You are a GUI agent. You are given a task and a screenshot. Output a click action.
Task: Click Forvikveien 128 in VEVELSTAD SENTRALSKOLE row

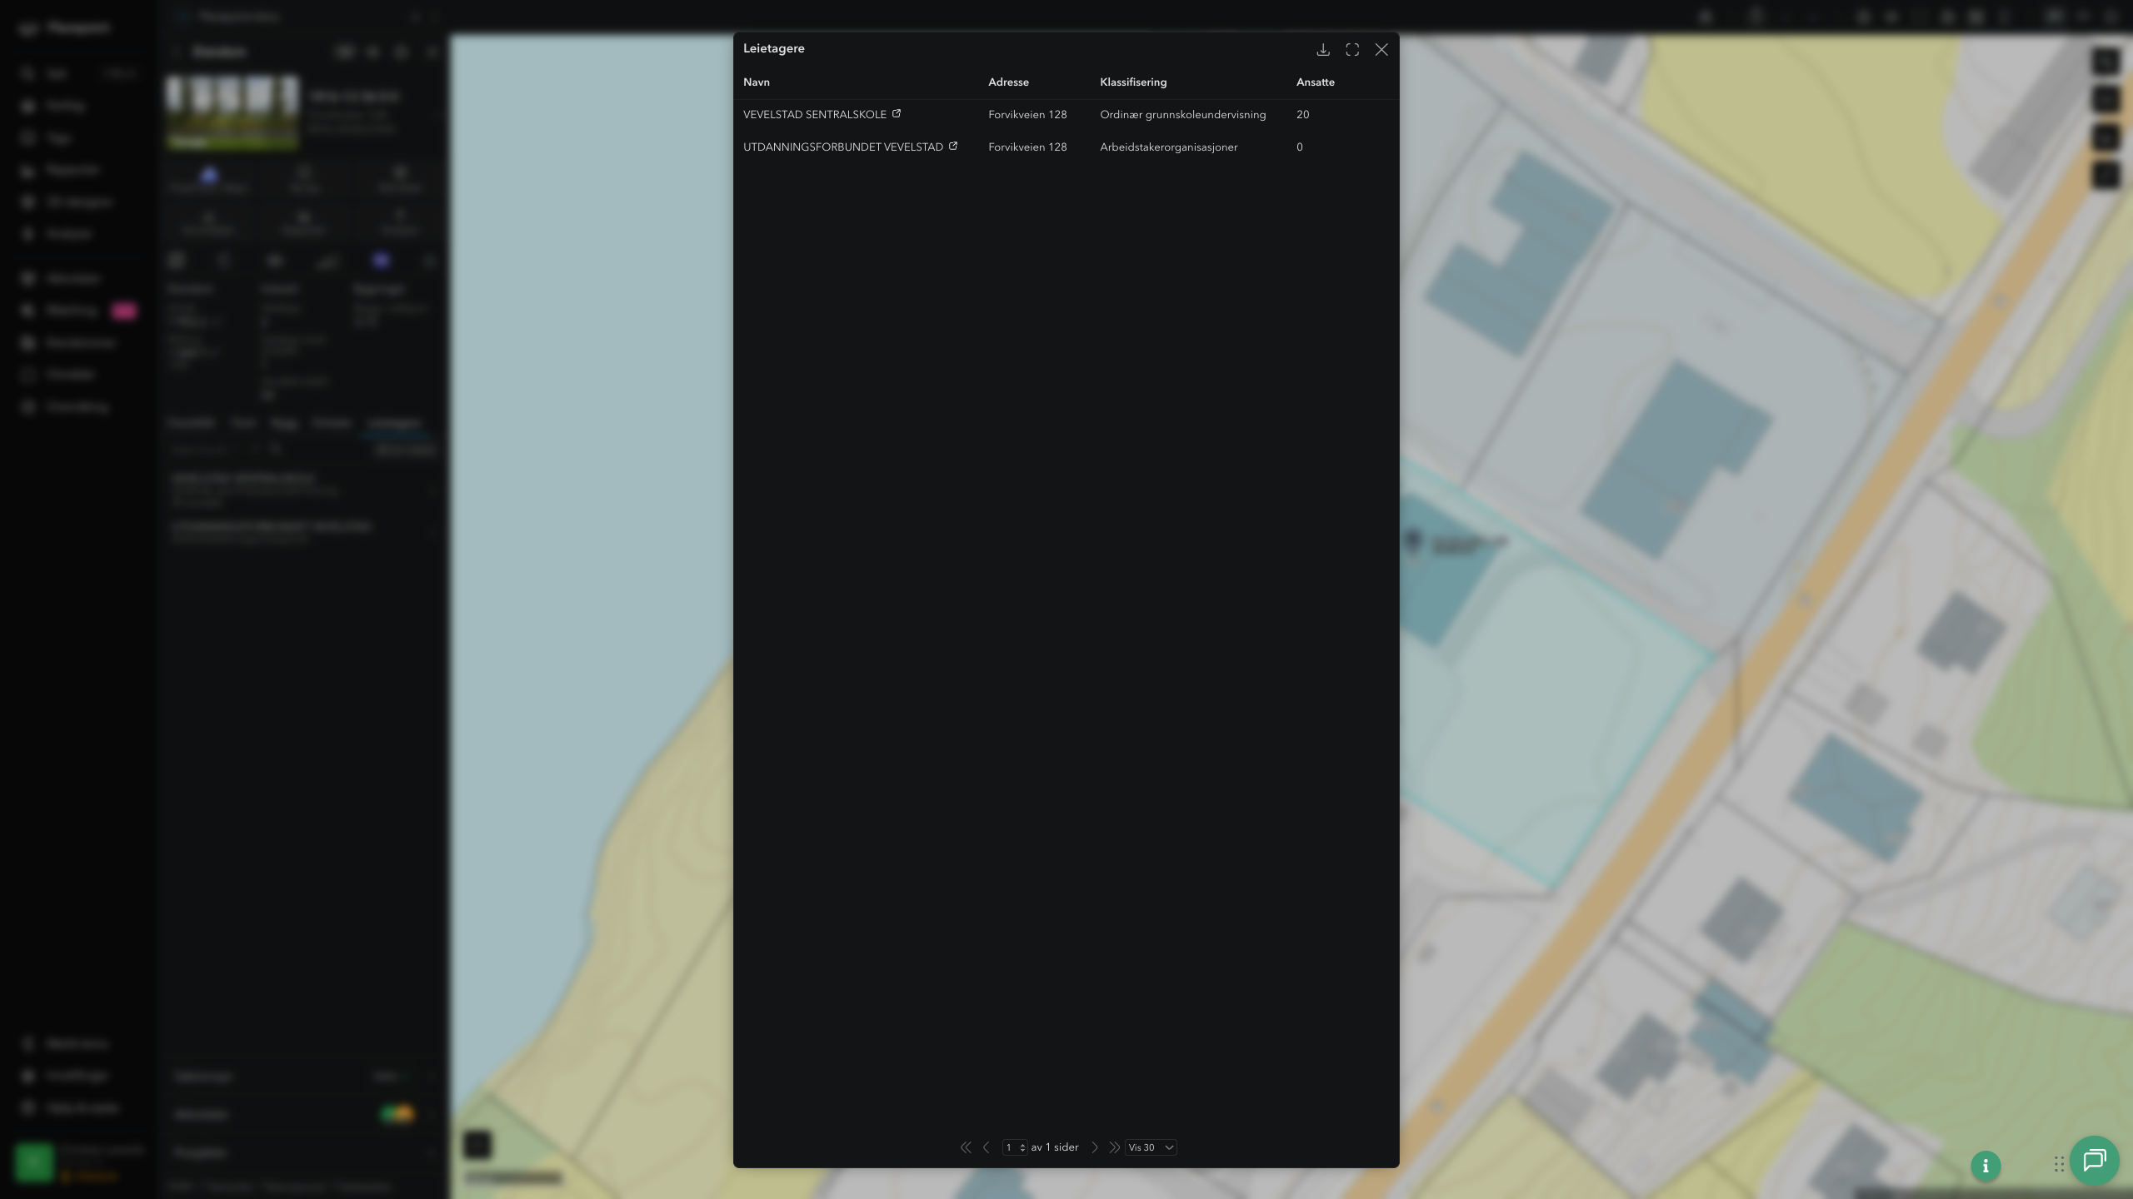(x=1027, y=115)
